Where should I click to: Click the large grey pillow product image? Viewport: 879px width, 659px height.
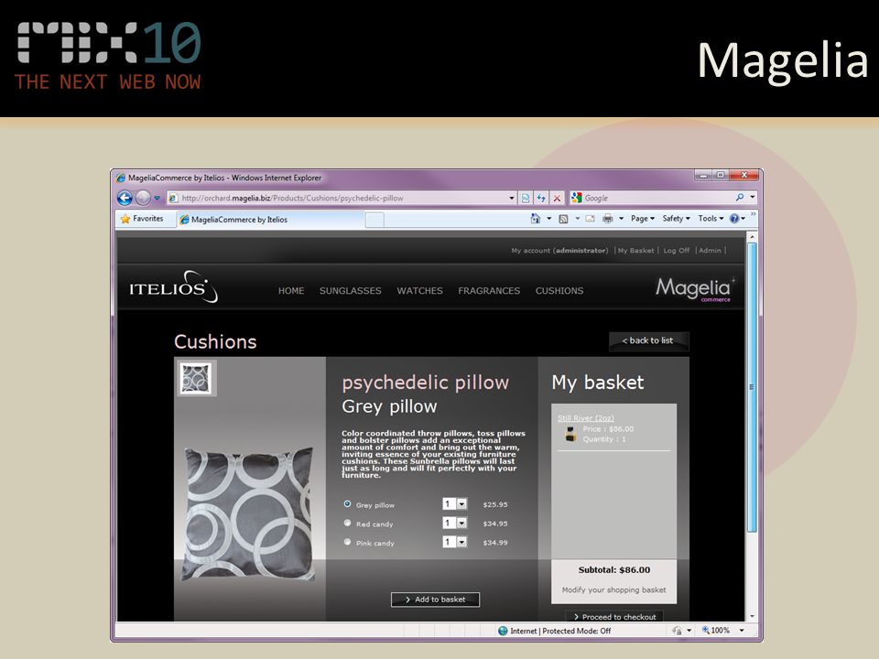[x=248, y=513]
